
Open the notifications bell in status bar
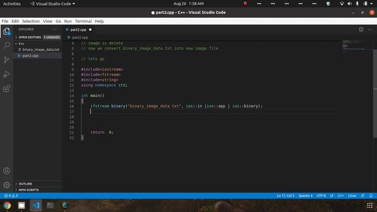pos(371,196)
